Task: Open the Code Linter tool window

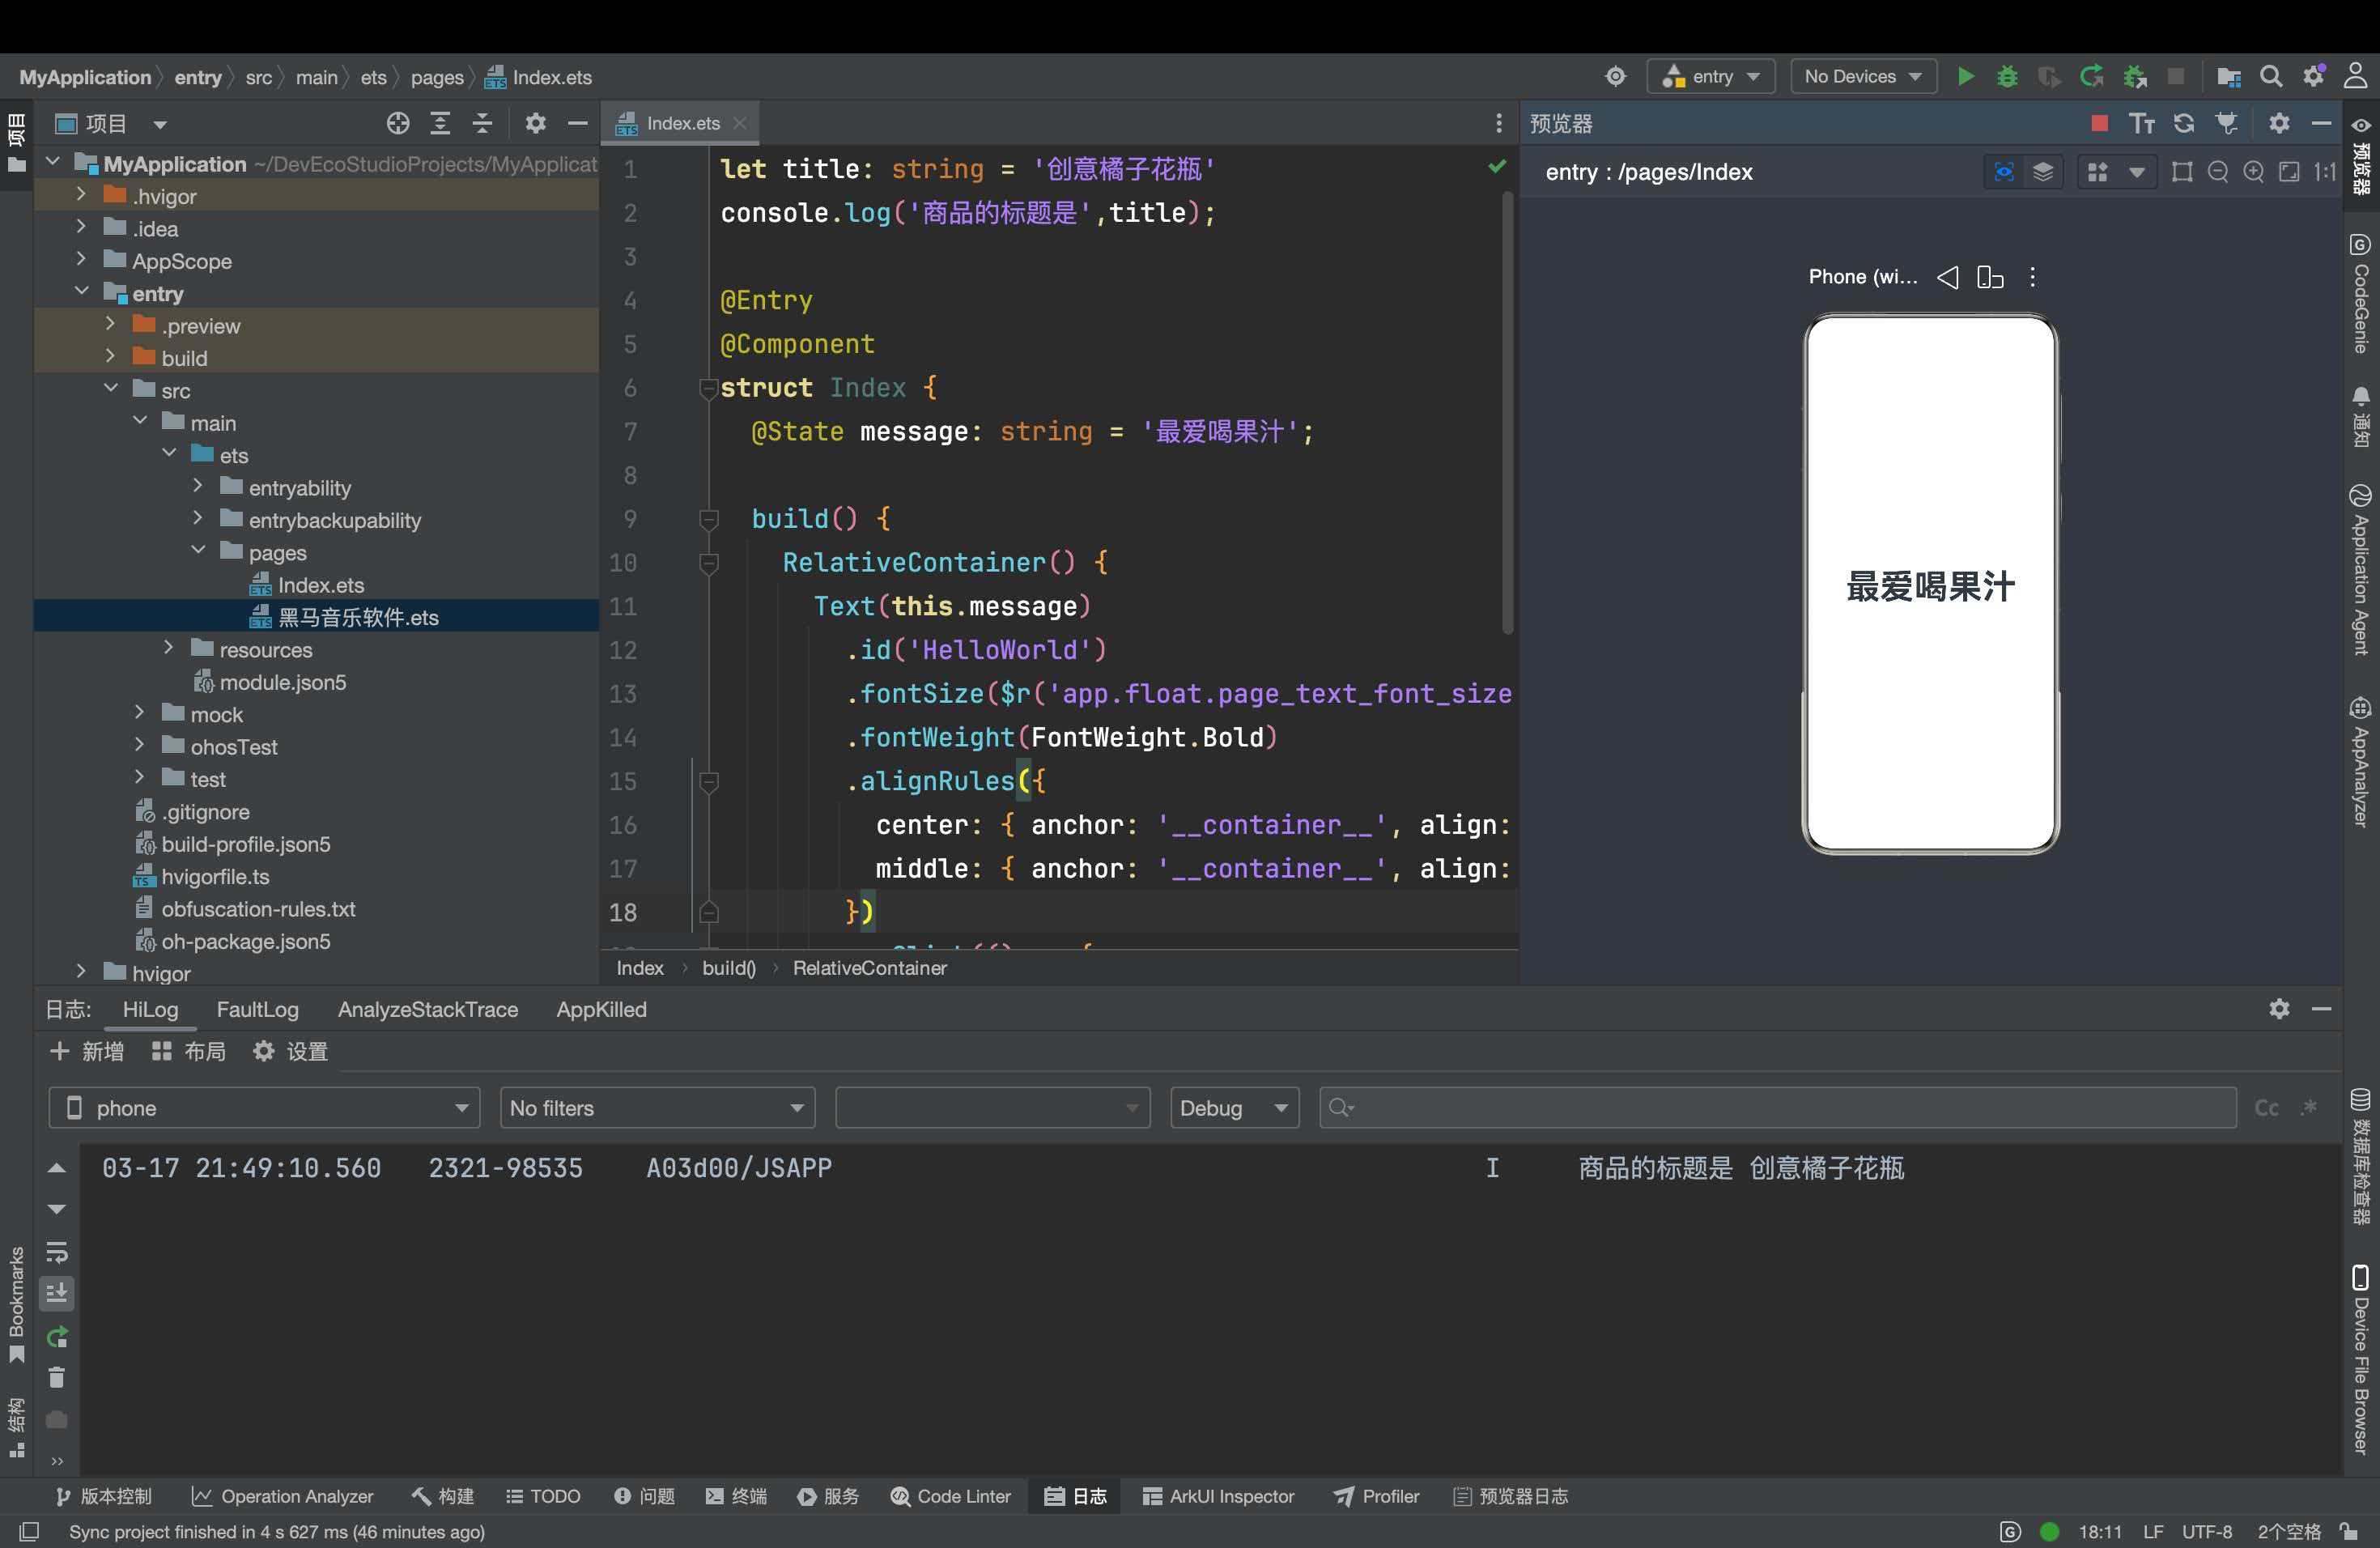Action: point(950,1496)
